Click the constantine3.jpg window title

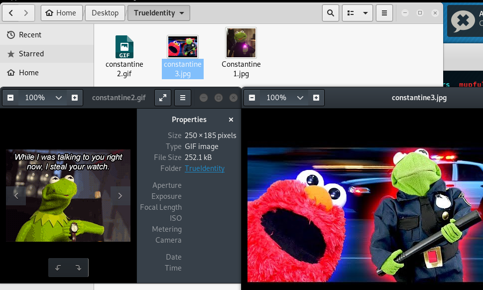pos(419,98)
